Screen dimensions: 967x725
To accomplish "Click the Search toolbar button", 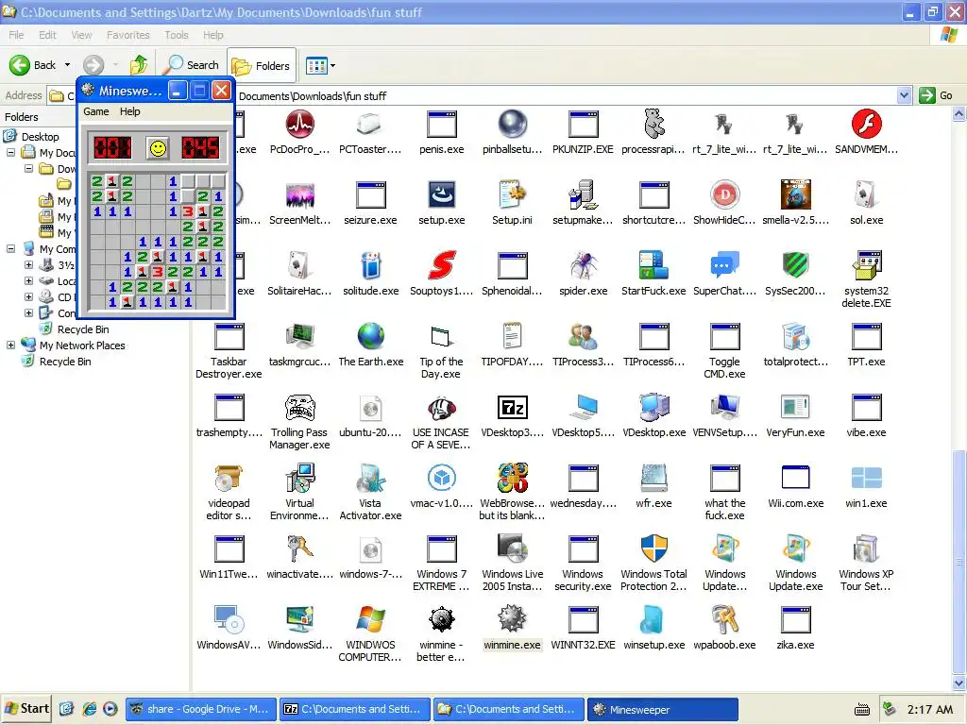I will pyautogui.click(x=192, y=65).
